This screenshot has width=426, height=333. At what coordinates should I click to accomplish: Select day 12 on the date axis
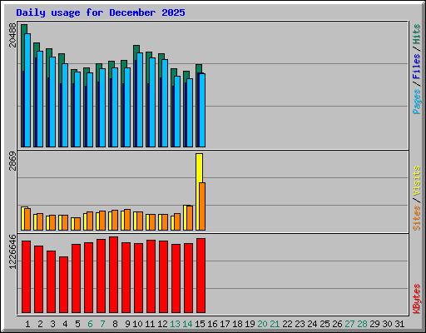162,324
